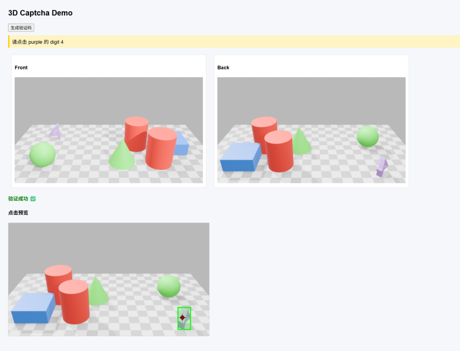Click the blue cube in Back view

tap(240, 156)
